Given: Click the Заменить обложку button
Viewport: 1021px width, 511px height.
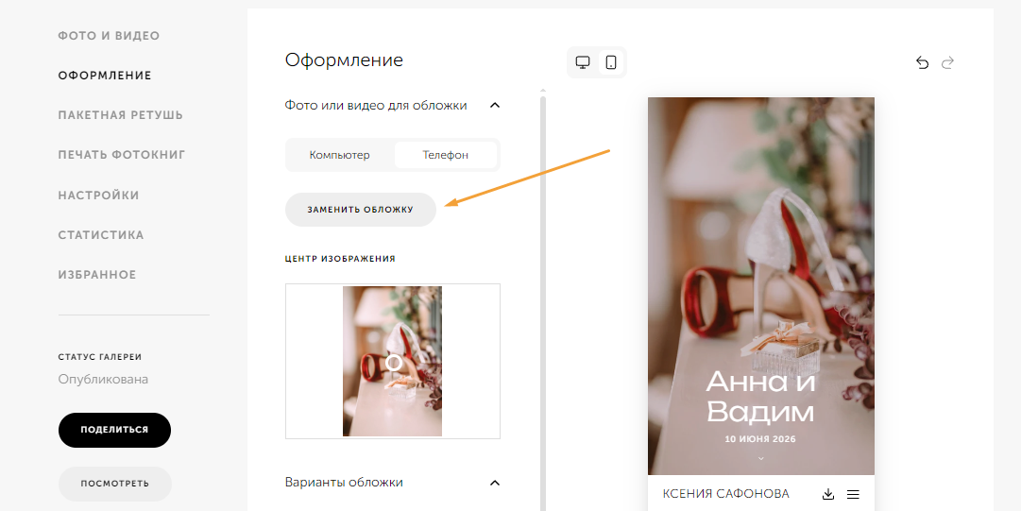Looking at the screenshot, I should tap(360, 210).
